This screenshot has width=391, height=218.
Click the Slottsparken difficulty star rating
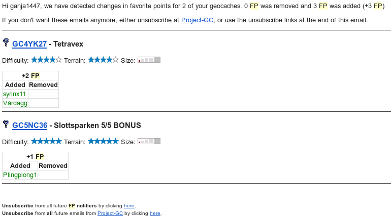click(x=46, y=141)
